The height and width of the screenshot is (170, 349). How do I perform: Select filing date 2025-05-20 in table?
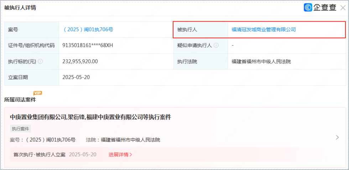pos(76,77)
